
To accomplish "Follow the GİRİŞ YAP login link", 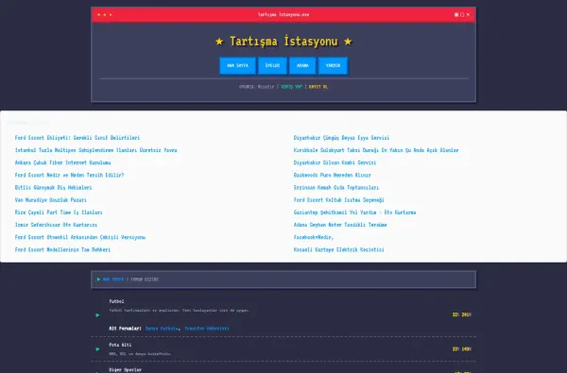I will (291, 87).
